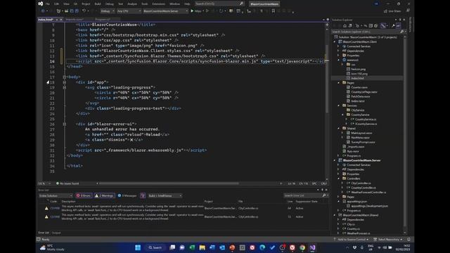Collapse the body tag in the editor

pyautogui.click(x=64, y=77)
